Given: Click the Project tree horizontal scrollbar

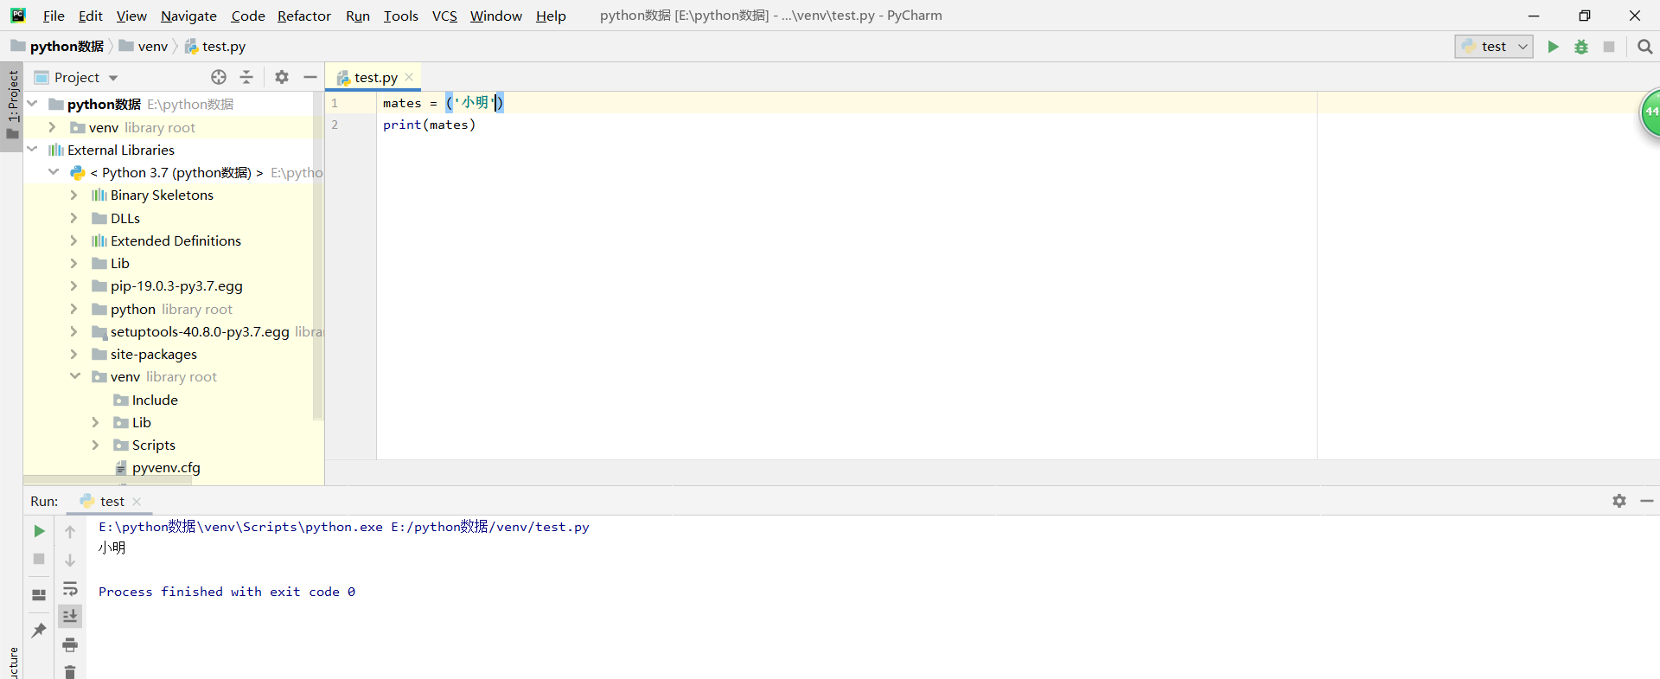Looking at the screenshot, I should coord(108,479).
